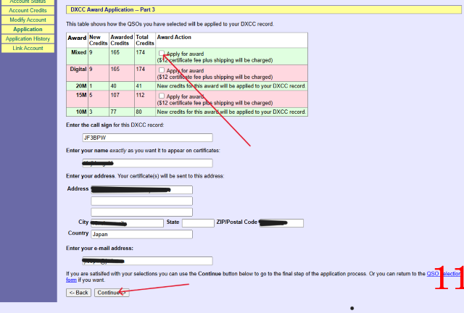
Task: Click the Back button
Action: point(78,292)
